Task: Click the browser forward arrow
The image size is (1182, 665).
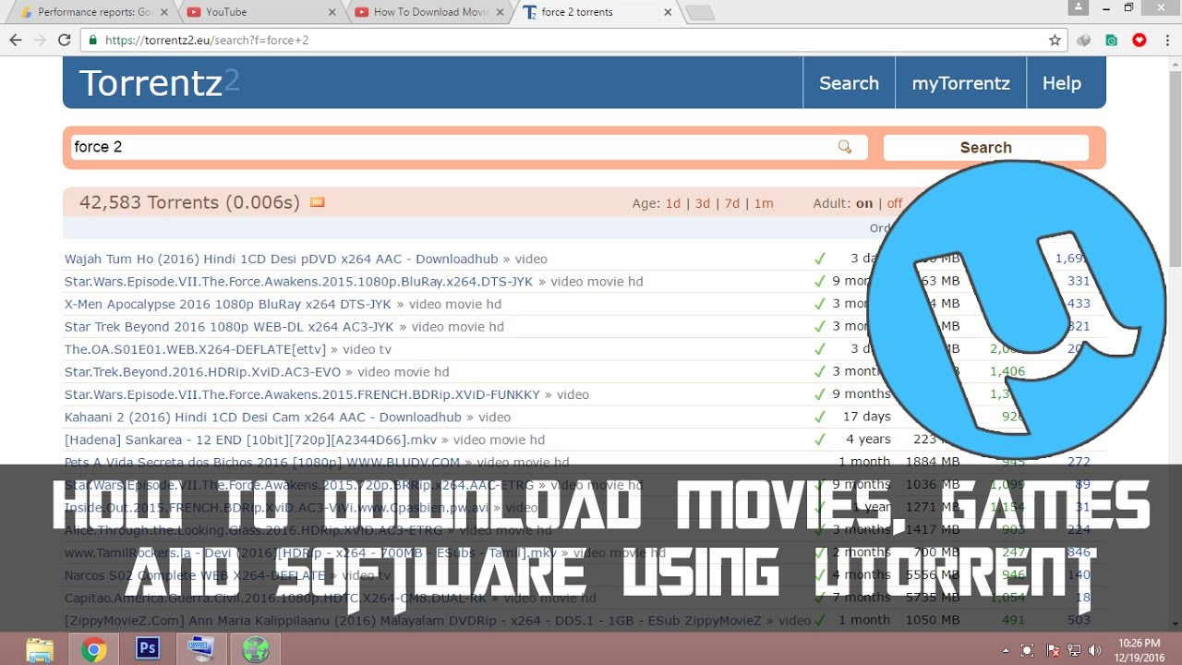Action: coord(40,41)
